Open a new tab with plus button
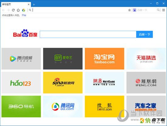The width and height of the screenshot is (167, 126). pyautogui.click(x=34, y=5)
